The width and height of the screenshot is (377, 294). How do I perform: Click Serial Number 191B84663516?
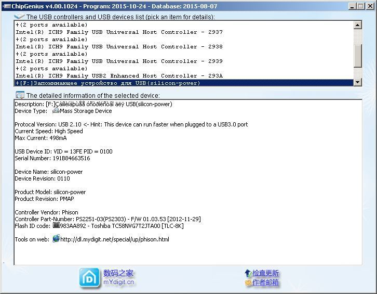52,158
